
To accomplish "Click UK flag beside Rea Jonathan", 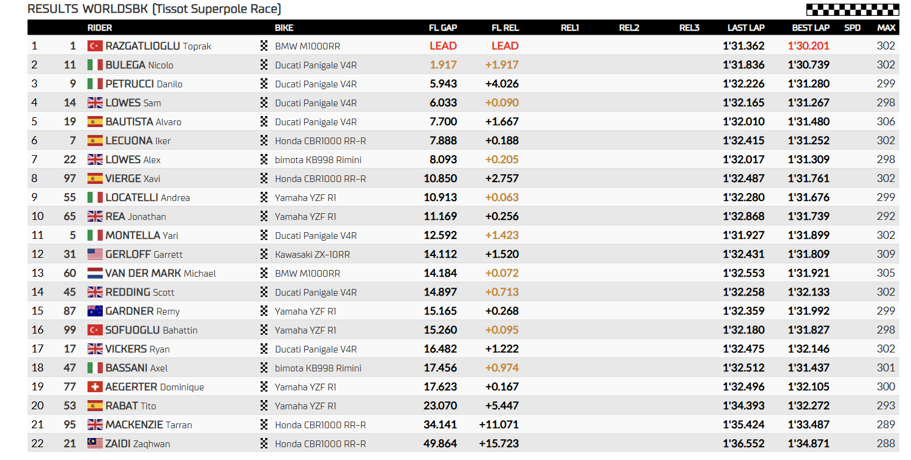I will coord(95,216).
